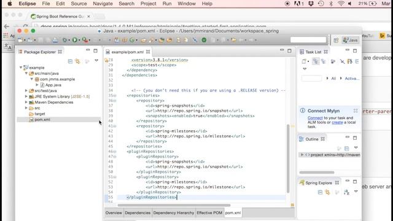Open the Project menu
This screenshot has width=393, height=221.
[x=148, y=4]
